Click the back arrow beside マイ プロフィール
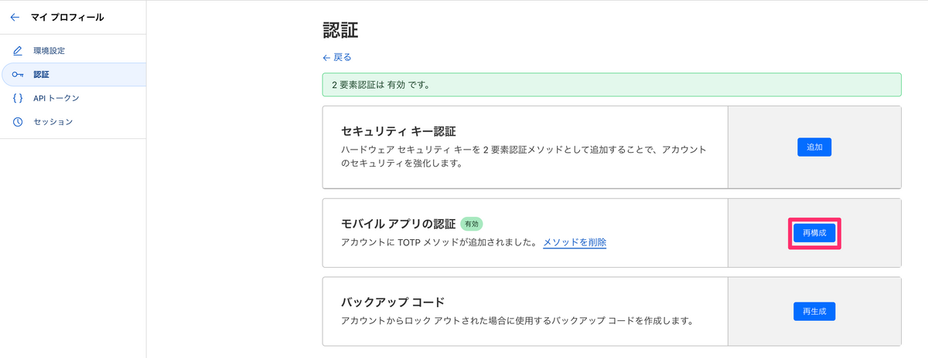This screenshot has width=928, height=358. (x=15, y=17)
